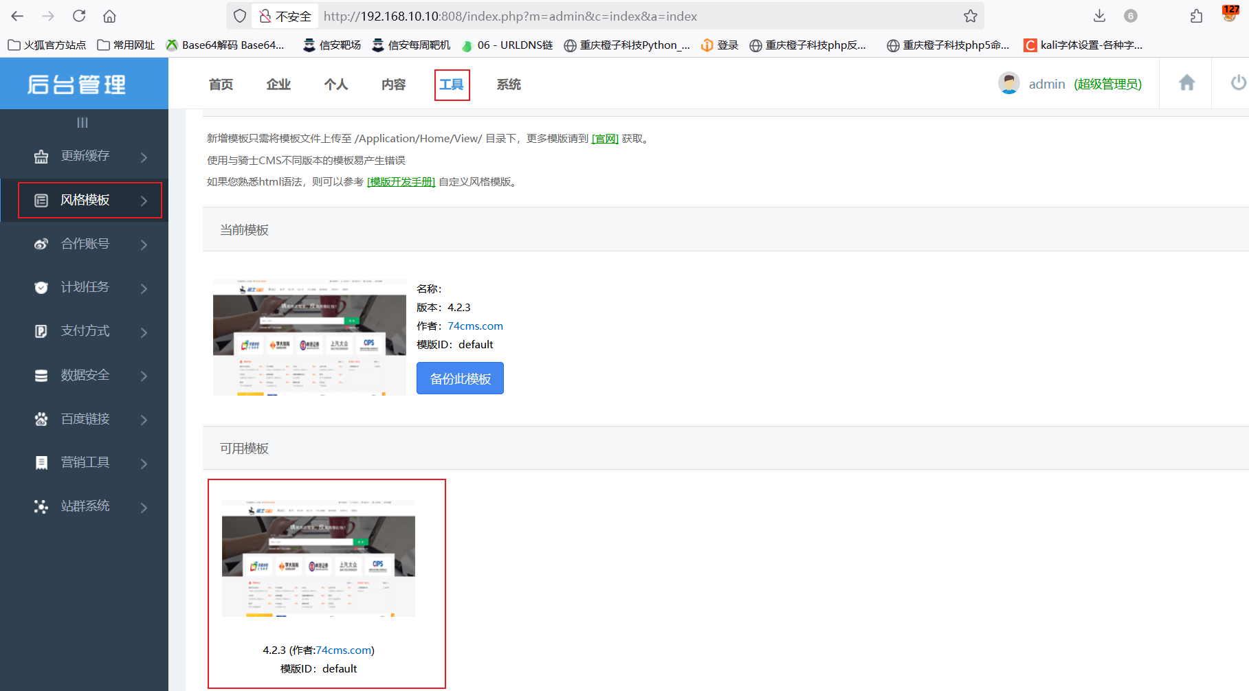
Task: Click the home icon in admin header
Action: click(x=1186, y=83)
